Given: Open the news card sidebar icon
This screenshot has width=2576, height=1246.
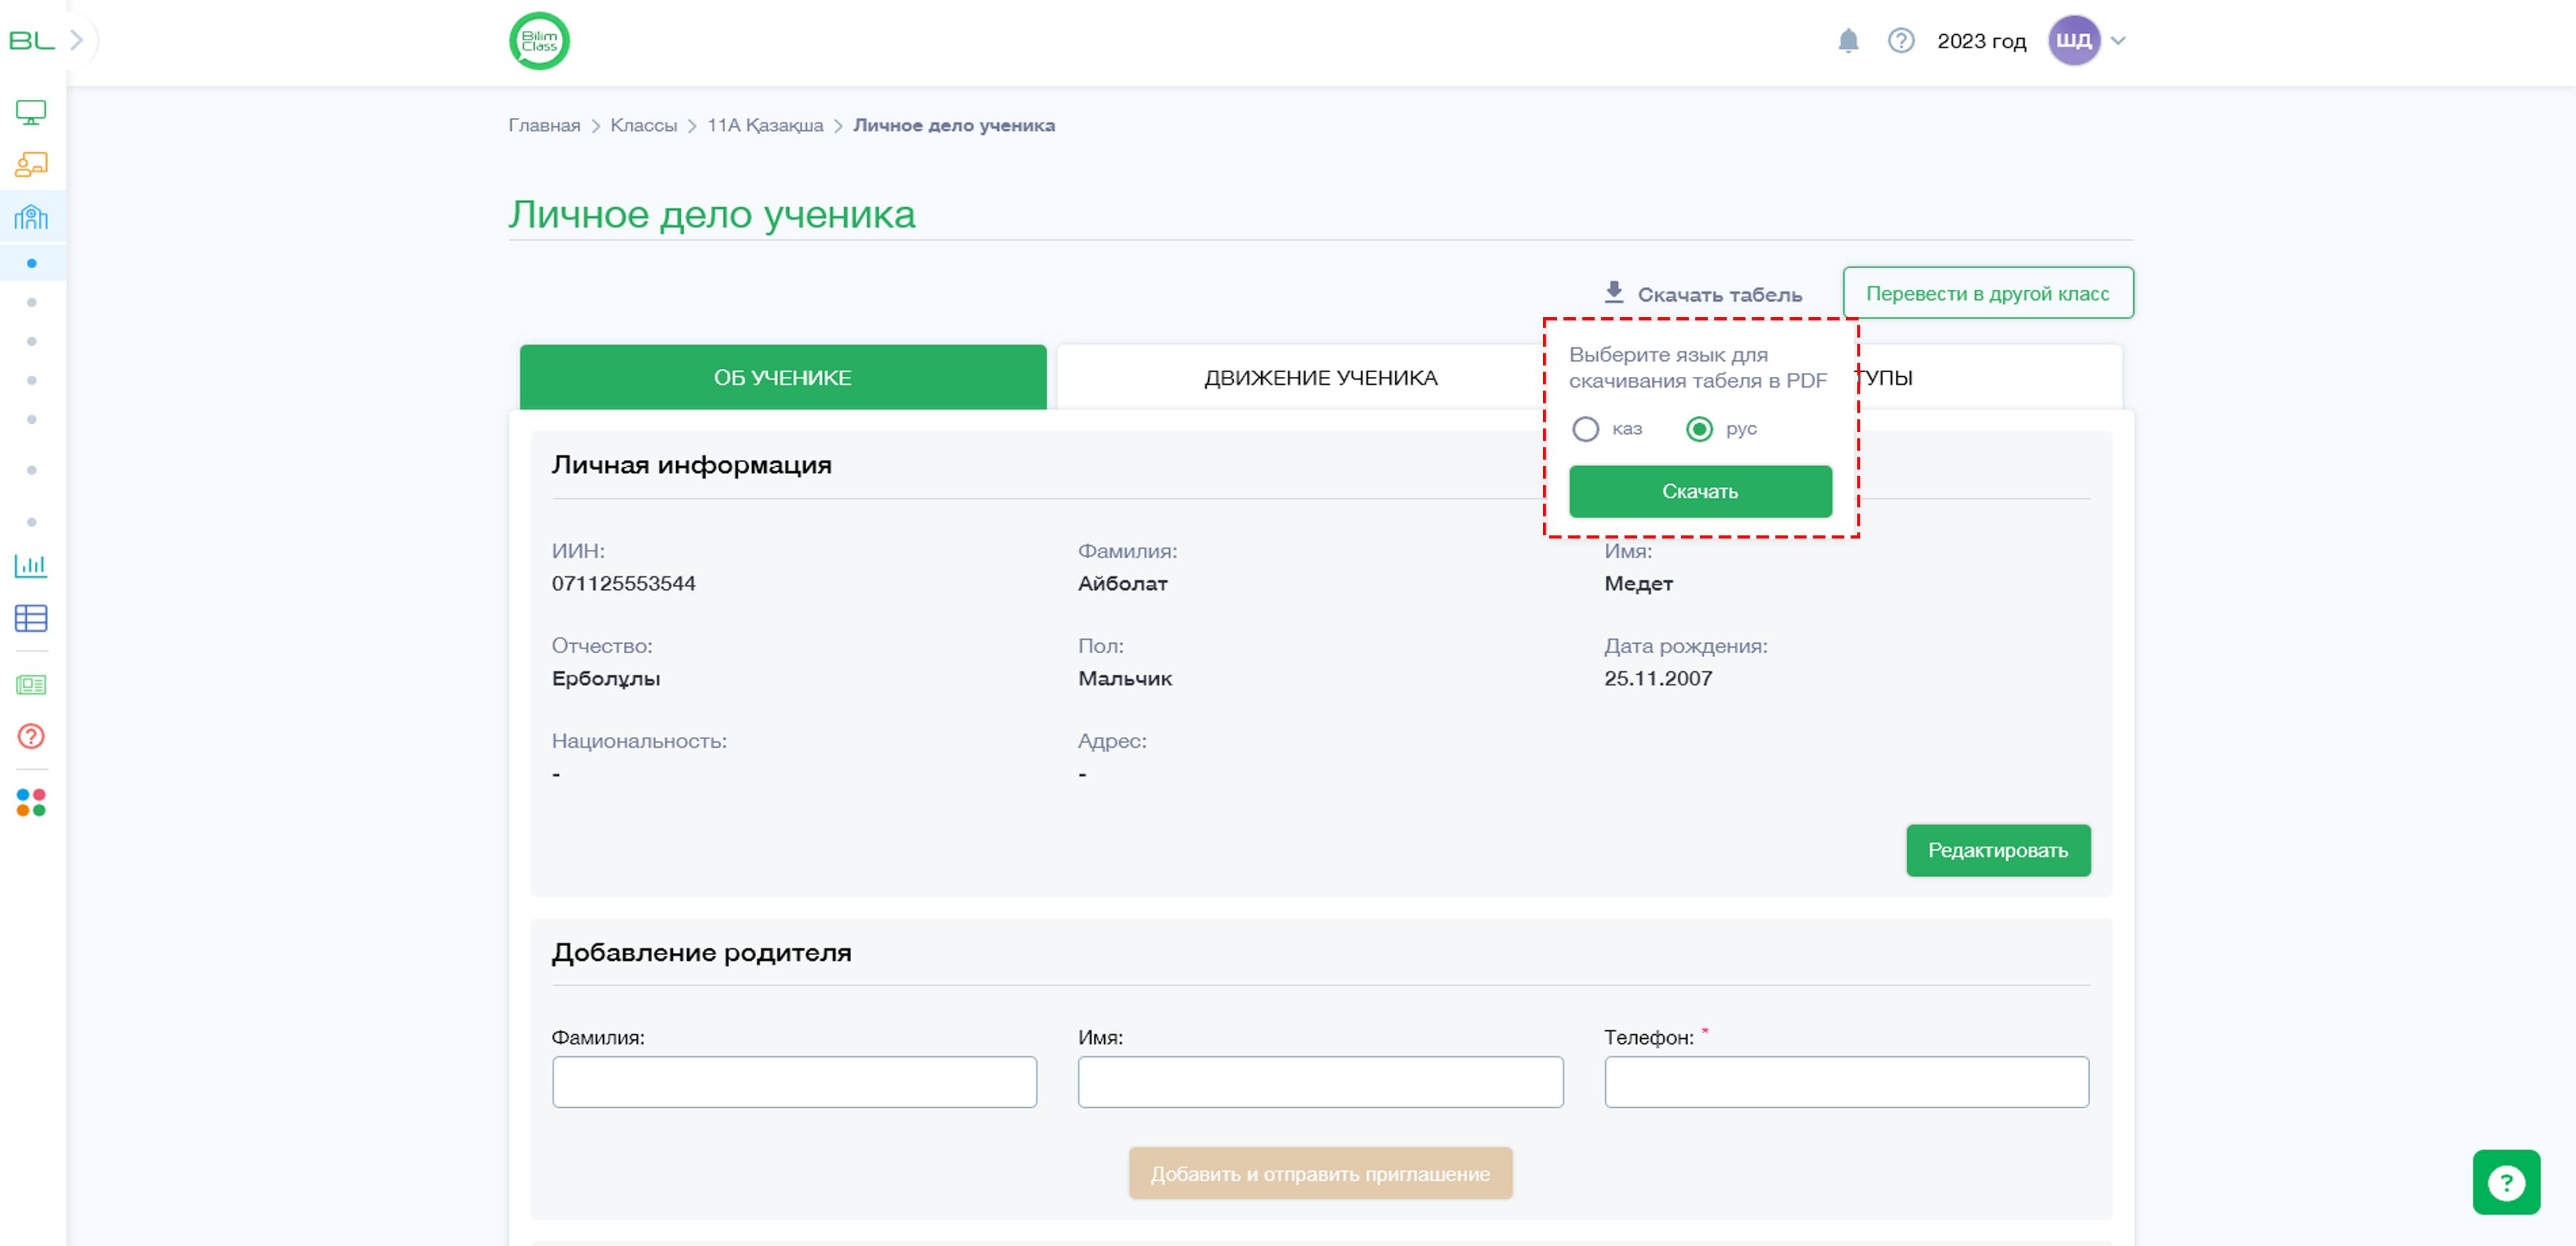Looking at the screenshot, I should 31,685.
